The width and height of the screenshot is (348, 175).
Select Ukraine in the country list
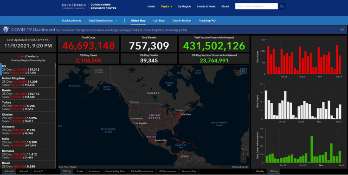click(27, 118)
